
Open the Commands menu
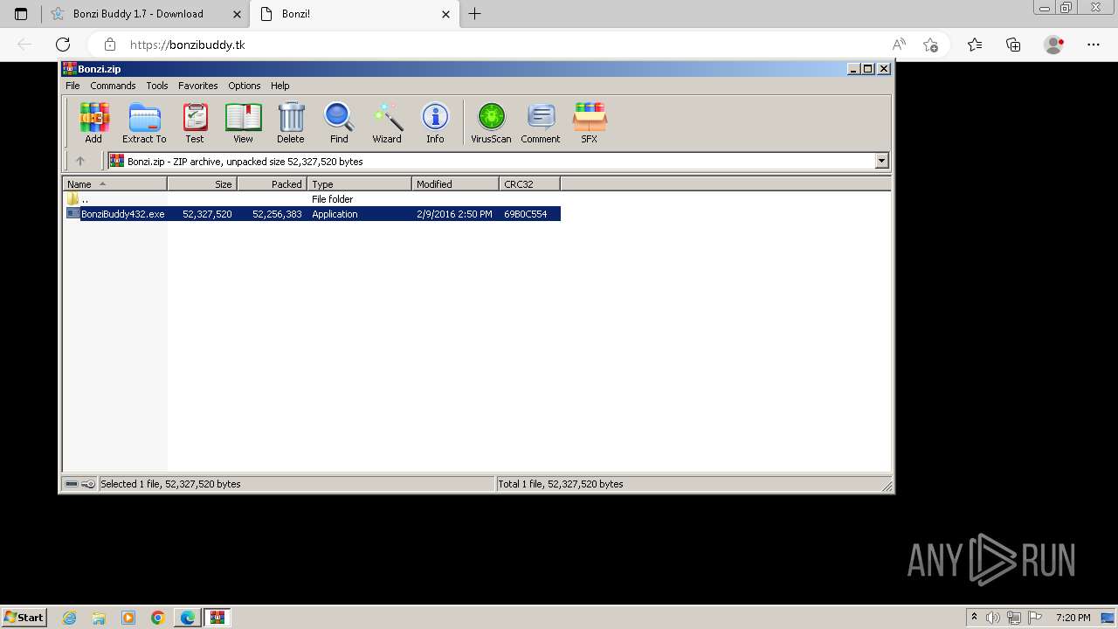click(x=113, y=86)
